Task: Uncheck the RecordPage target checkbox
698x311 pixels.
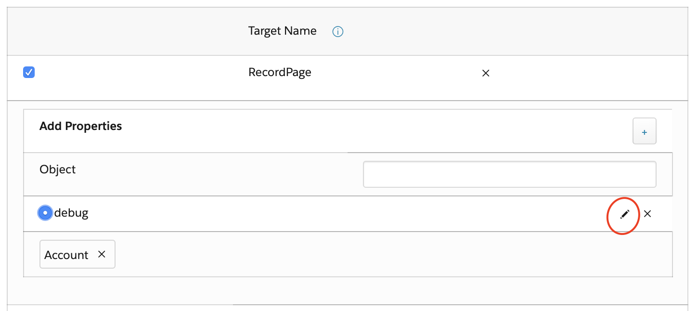Action: click(29, 73)
